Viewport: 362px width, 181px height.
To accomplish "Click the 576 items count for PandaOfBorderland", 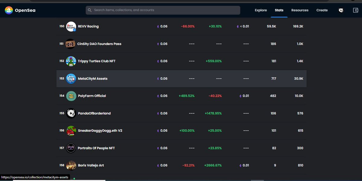I will pyautogui.click(x=300, y=113).
